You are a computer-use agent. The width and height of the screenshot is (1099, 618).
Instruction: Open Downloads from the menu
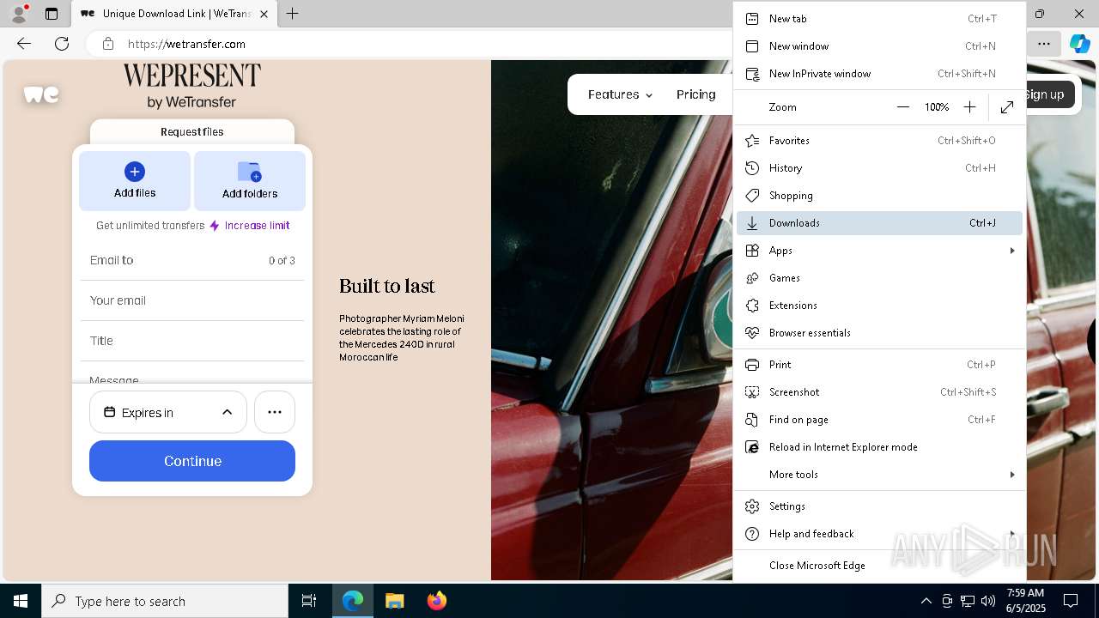[x=879, y=223]
